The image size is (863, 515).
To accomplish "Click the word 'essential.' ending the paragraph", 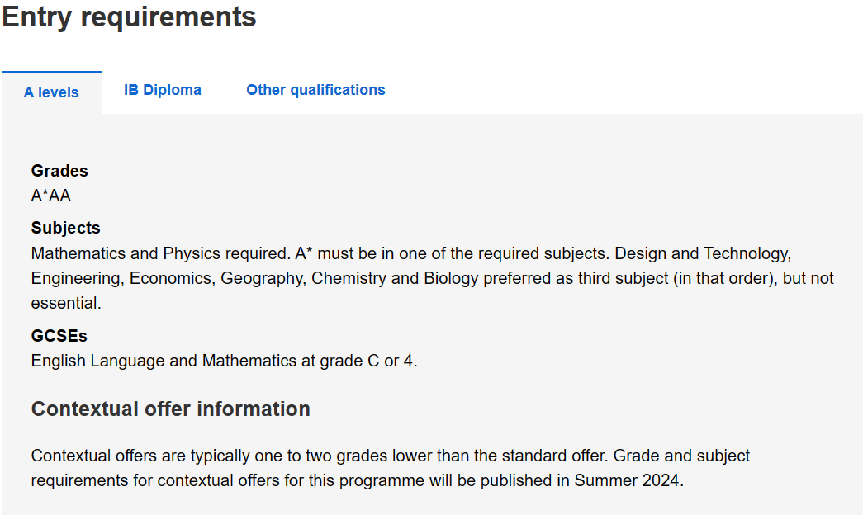I will pyautogui.click(x=66, y=303).
